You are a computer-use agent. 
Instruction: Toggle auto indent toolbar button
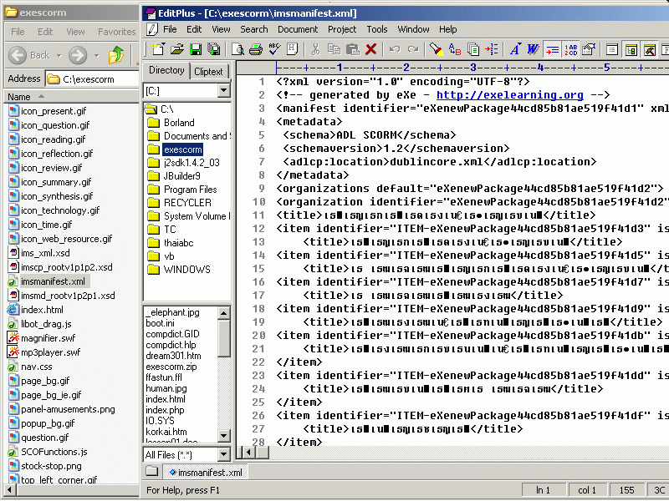(552, 49)
